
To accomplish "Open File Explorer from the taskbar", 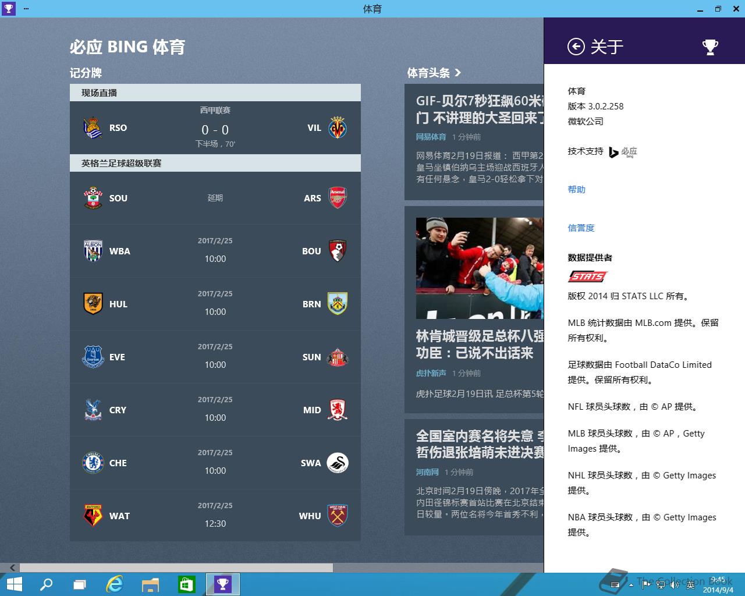I will pos(151,584).
